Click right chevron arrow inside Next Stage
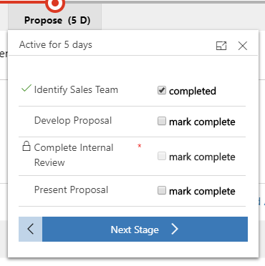Screen dimensions: 265x266 [x=175, y=229]
